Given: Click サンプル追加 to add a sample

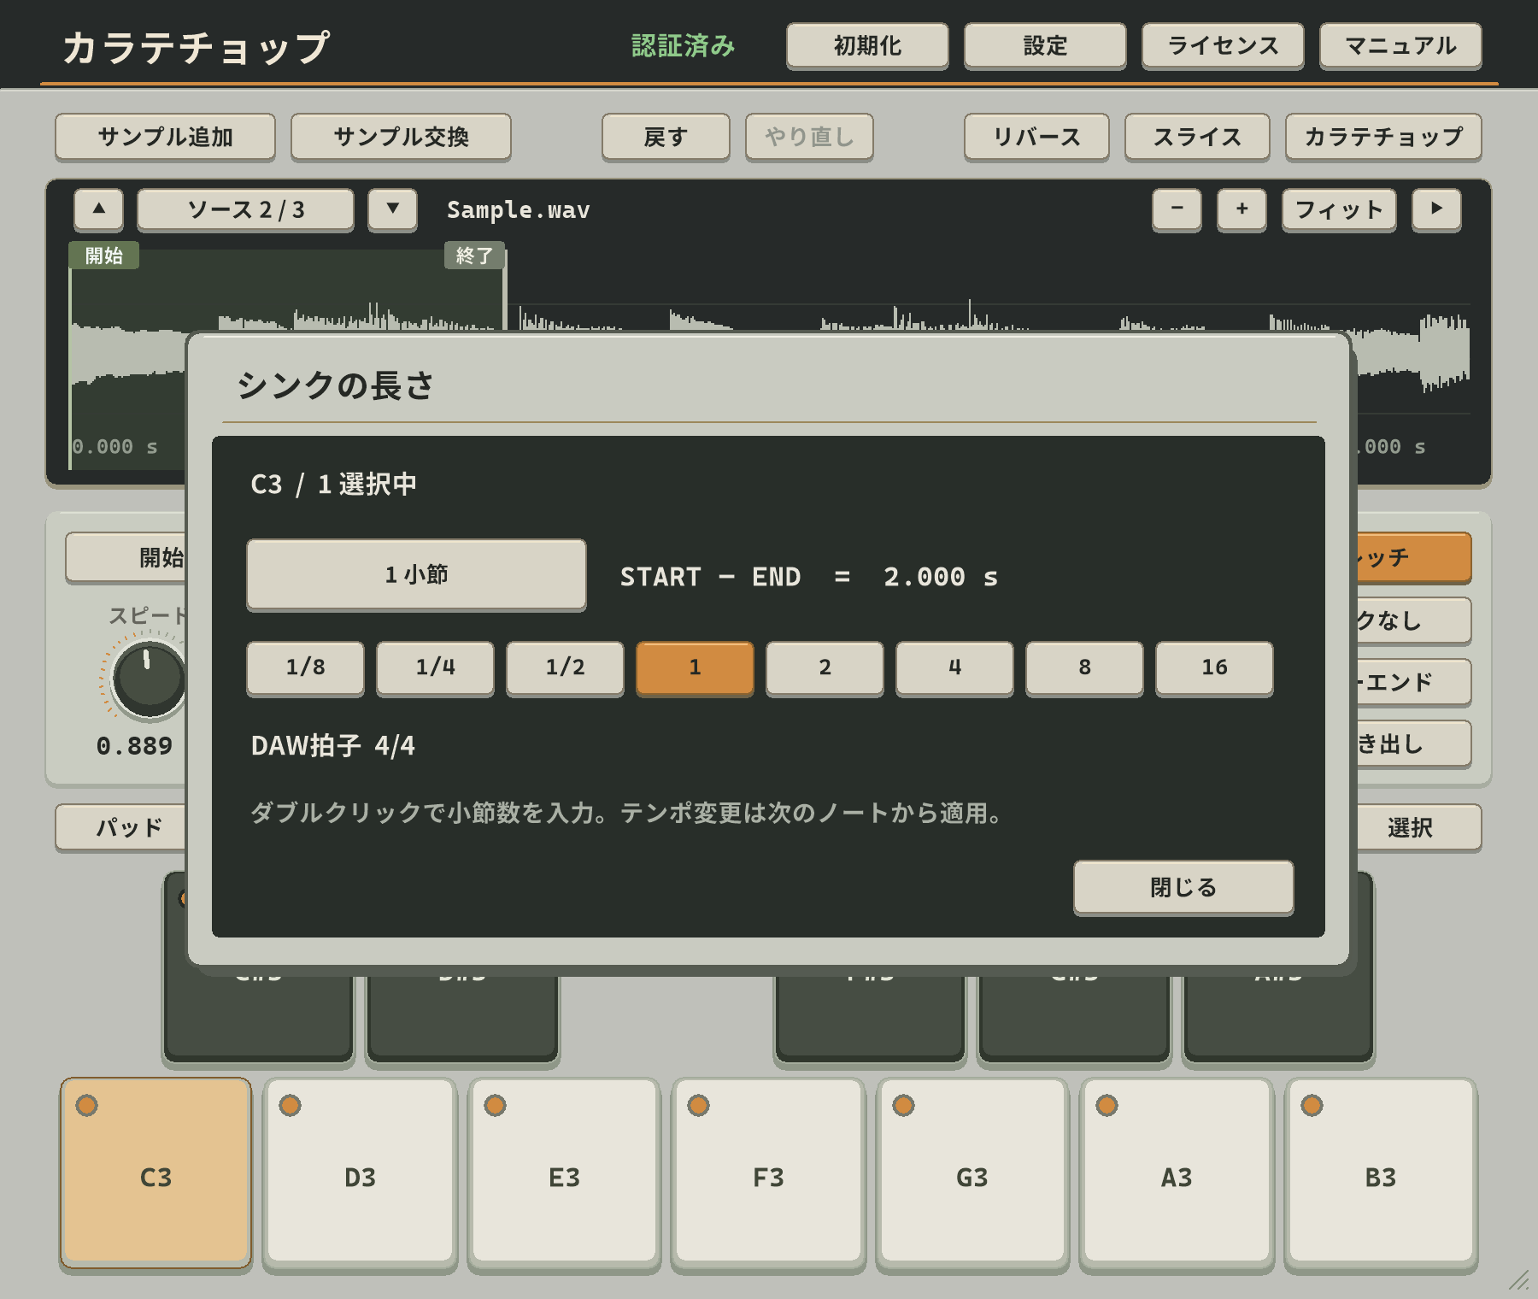Looking at the screenshot, I should [x=166, y=137].
